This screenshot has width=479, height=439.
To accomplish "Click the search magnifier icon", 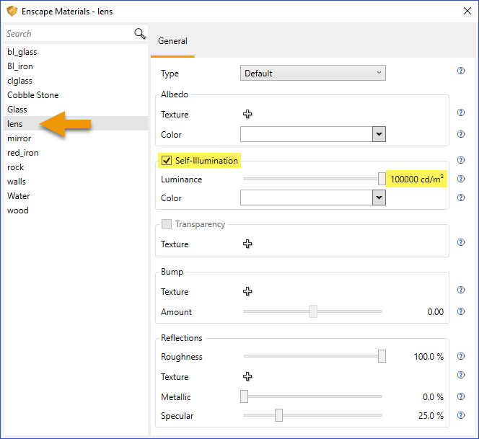I will (140, 34).
